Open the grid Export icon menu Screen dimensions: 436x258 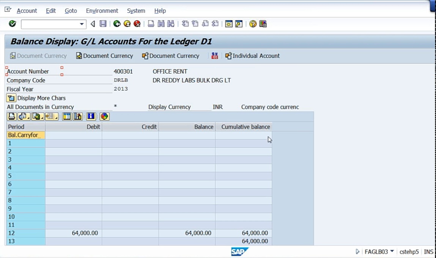[x=38, y=116]
